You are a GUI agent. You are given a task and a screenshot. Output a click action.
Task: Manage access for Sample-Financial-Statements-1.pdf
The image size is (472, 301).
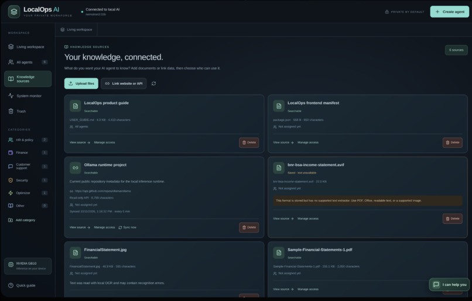pyautogui.click(x=308, y=289)
